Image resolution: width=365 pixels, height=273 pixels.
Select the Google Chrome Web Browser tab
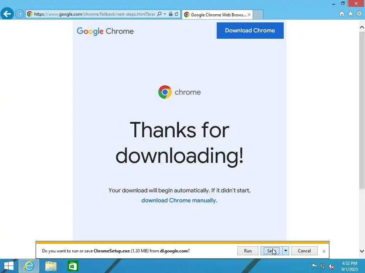click(217, 15)
